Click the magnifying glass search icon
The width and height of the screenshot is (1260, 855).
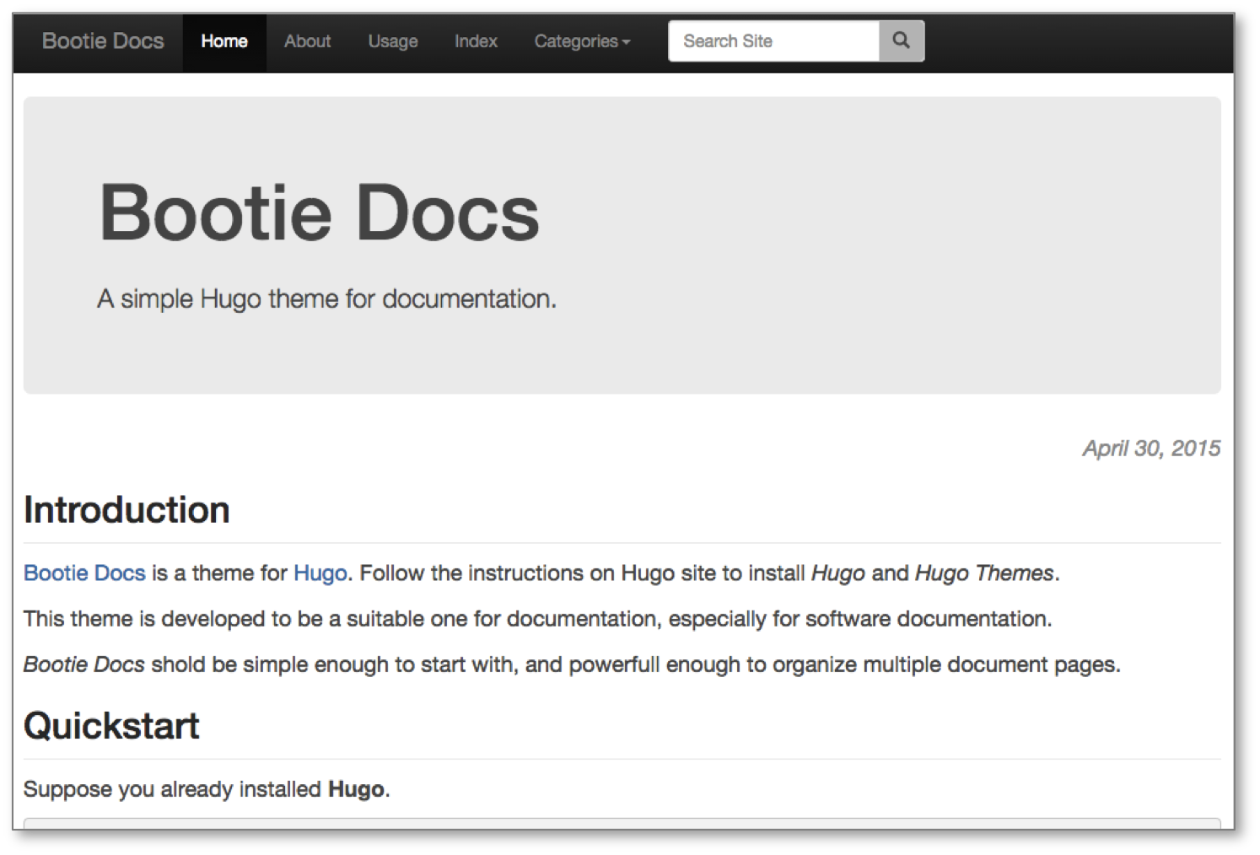901,40
